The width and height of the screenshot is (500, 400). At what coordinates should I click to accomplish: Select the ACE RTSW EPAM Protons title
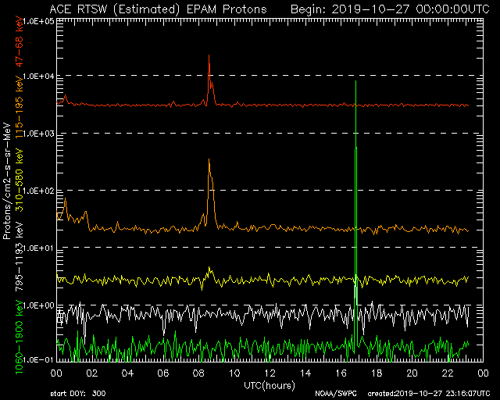[x=157, y=9]
